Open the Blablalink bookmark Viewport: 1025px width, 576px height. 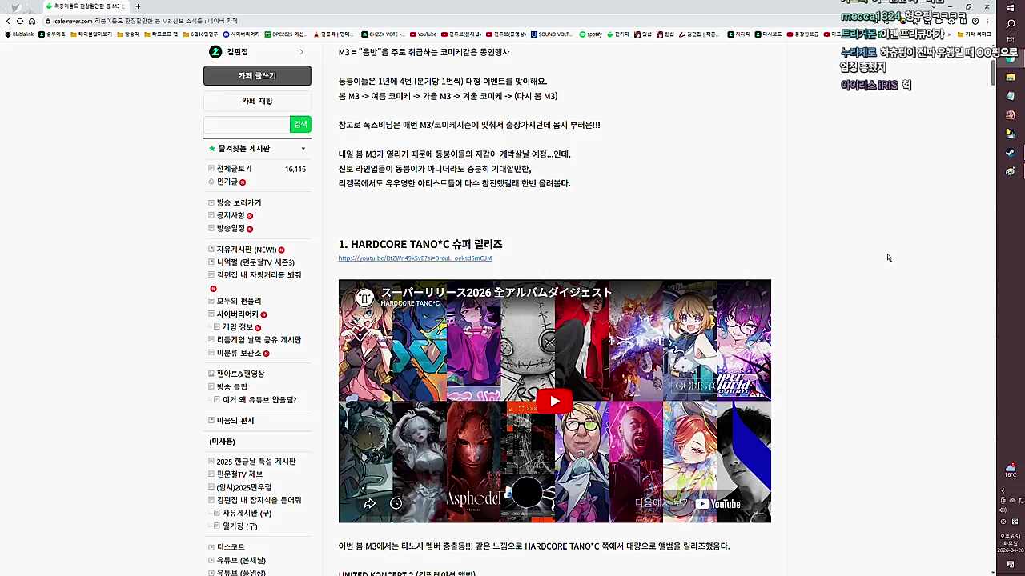coord(19,34)
